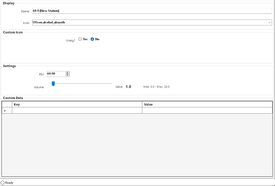Screen dimensions: 275x186
Task: Click the Min: 0.0 - Max: 25.0 label
Action: tap(156, 87)
